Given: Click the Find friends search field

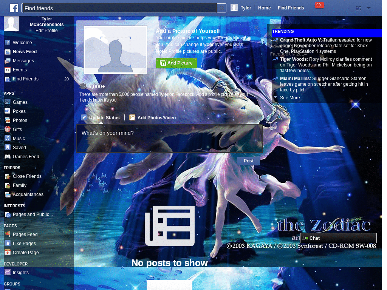Looking at the screenshot, I should (x=119, y=8).
